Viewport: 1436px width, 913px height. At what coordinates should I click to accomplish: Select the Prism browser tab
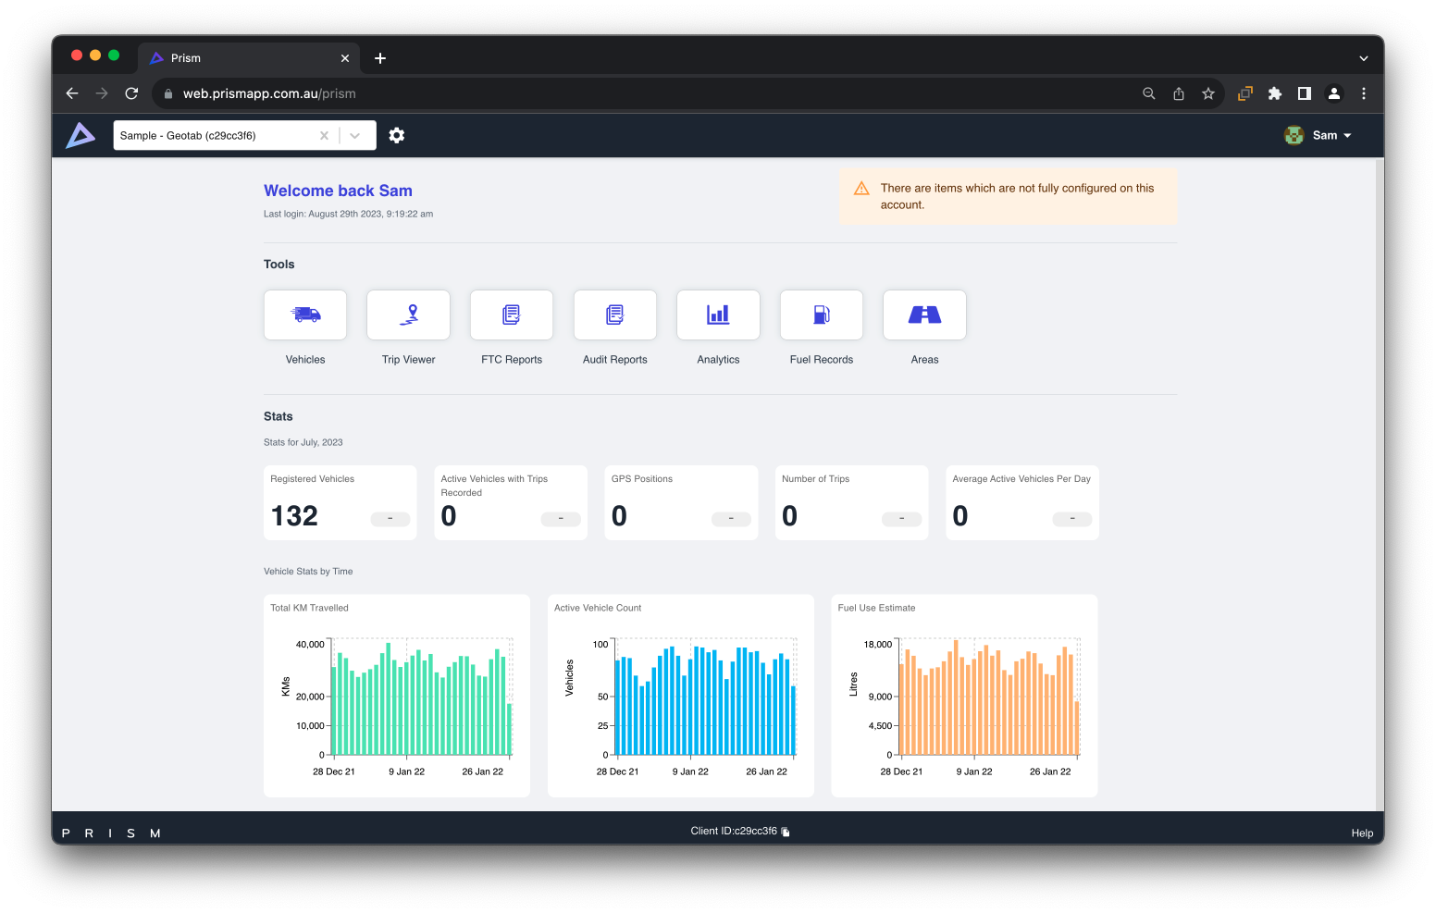241,58
